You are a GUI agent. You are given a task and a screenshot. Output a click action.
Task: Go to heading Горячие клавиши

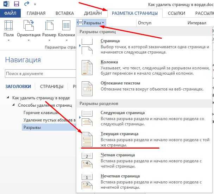41,113
